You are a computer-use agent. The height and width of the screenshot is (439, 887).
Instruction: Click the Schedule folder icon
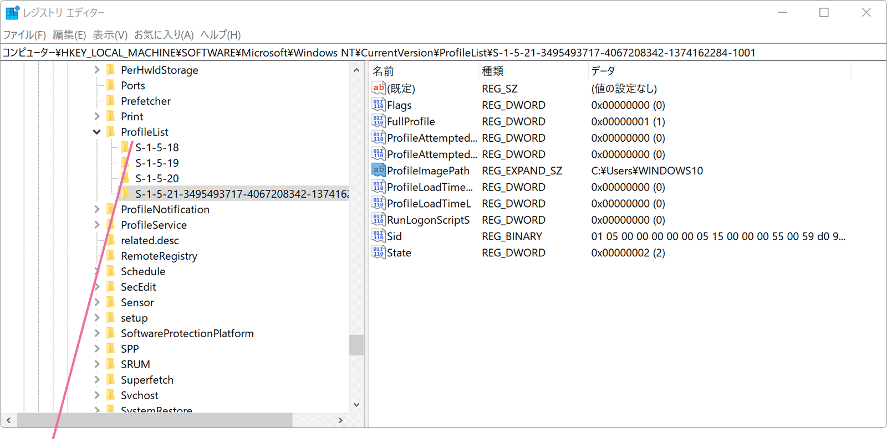click(x=110, y=271)
